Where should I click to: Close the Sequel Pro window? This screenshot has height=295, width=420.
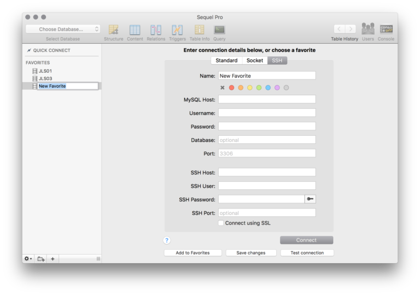(x=27, y=17)
